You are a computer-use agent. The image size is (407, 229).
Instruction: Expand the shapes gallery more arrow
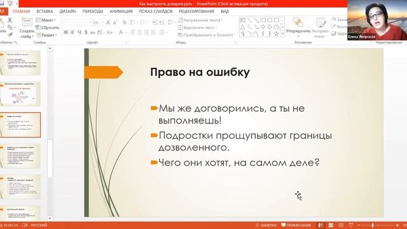click(282, 34)
